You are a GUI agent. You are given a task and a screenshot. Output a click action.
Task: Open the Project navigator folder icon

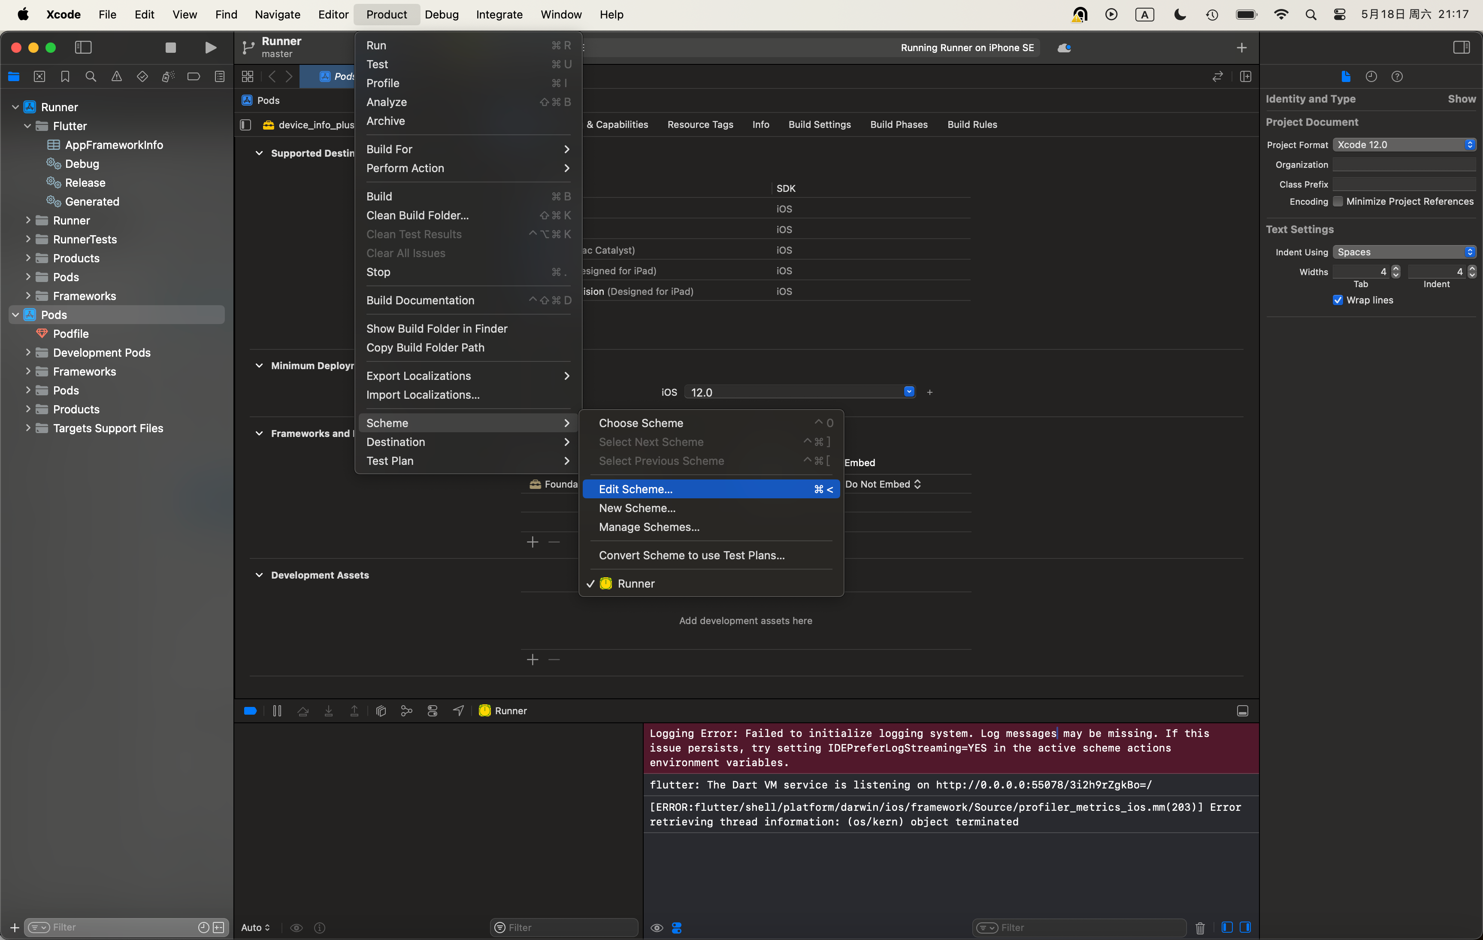14,76
